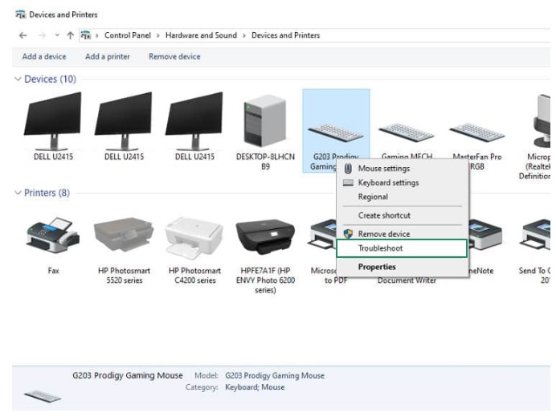The height and width of the screenshot is (417, 556).
Task: Navigate to Hardware and Sound breadcrumb
Action: [201, 35]
